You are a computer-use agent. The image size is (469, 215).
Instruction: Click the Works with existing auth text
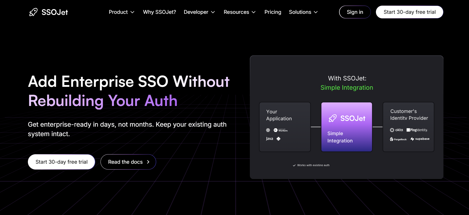313,165
